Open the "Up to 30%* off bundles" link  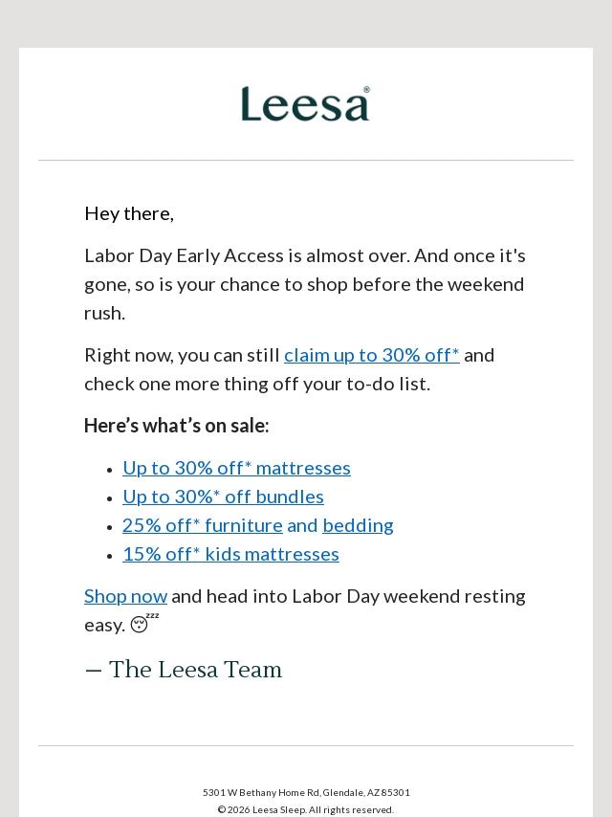[x=223, y=497]
